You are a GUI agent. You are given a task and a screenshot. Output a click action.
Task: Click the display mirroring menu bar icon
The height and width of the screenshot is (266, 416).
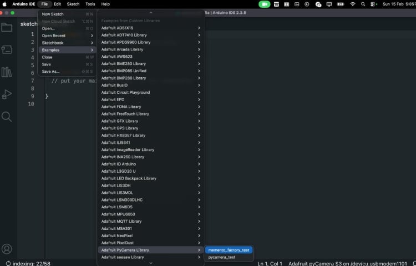(329, 4)
